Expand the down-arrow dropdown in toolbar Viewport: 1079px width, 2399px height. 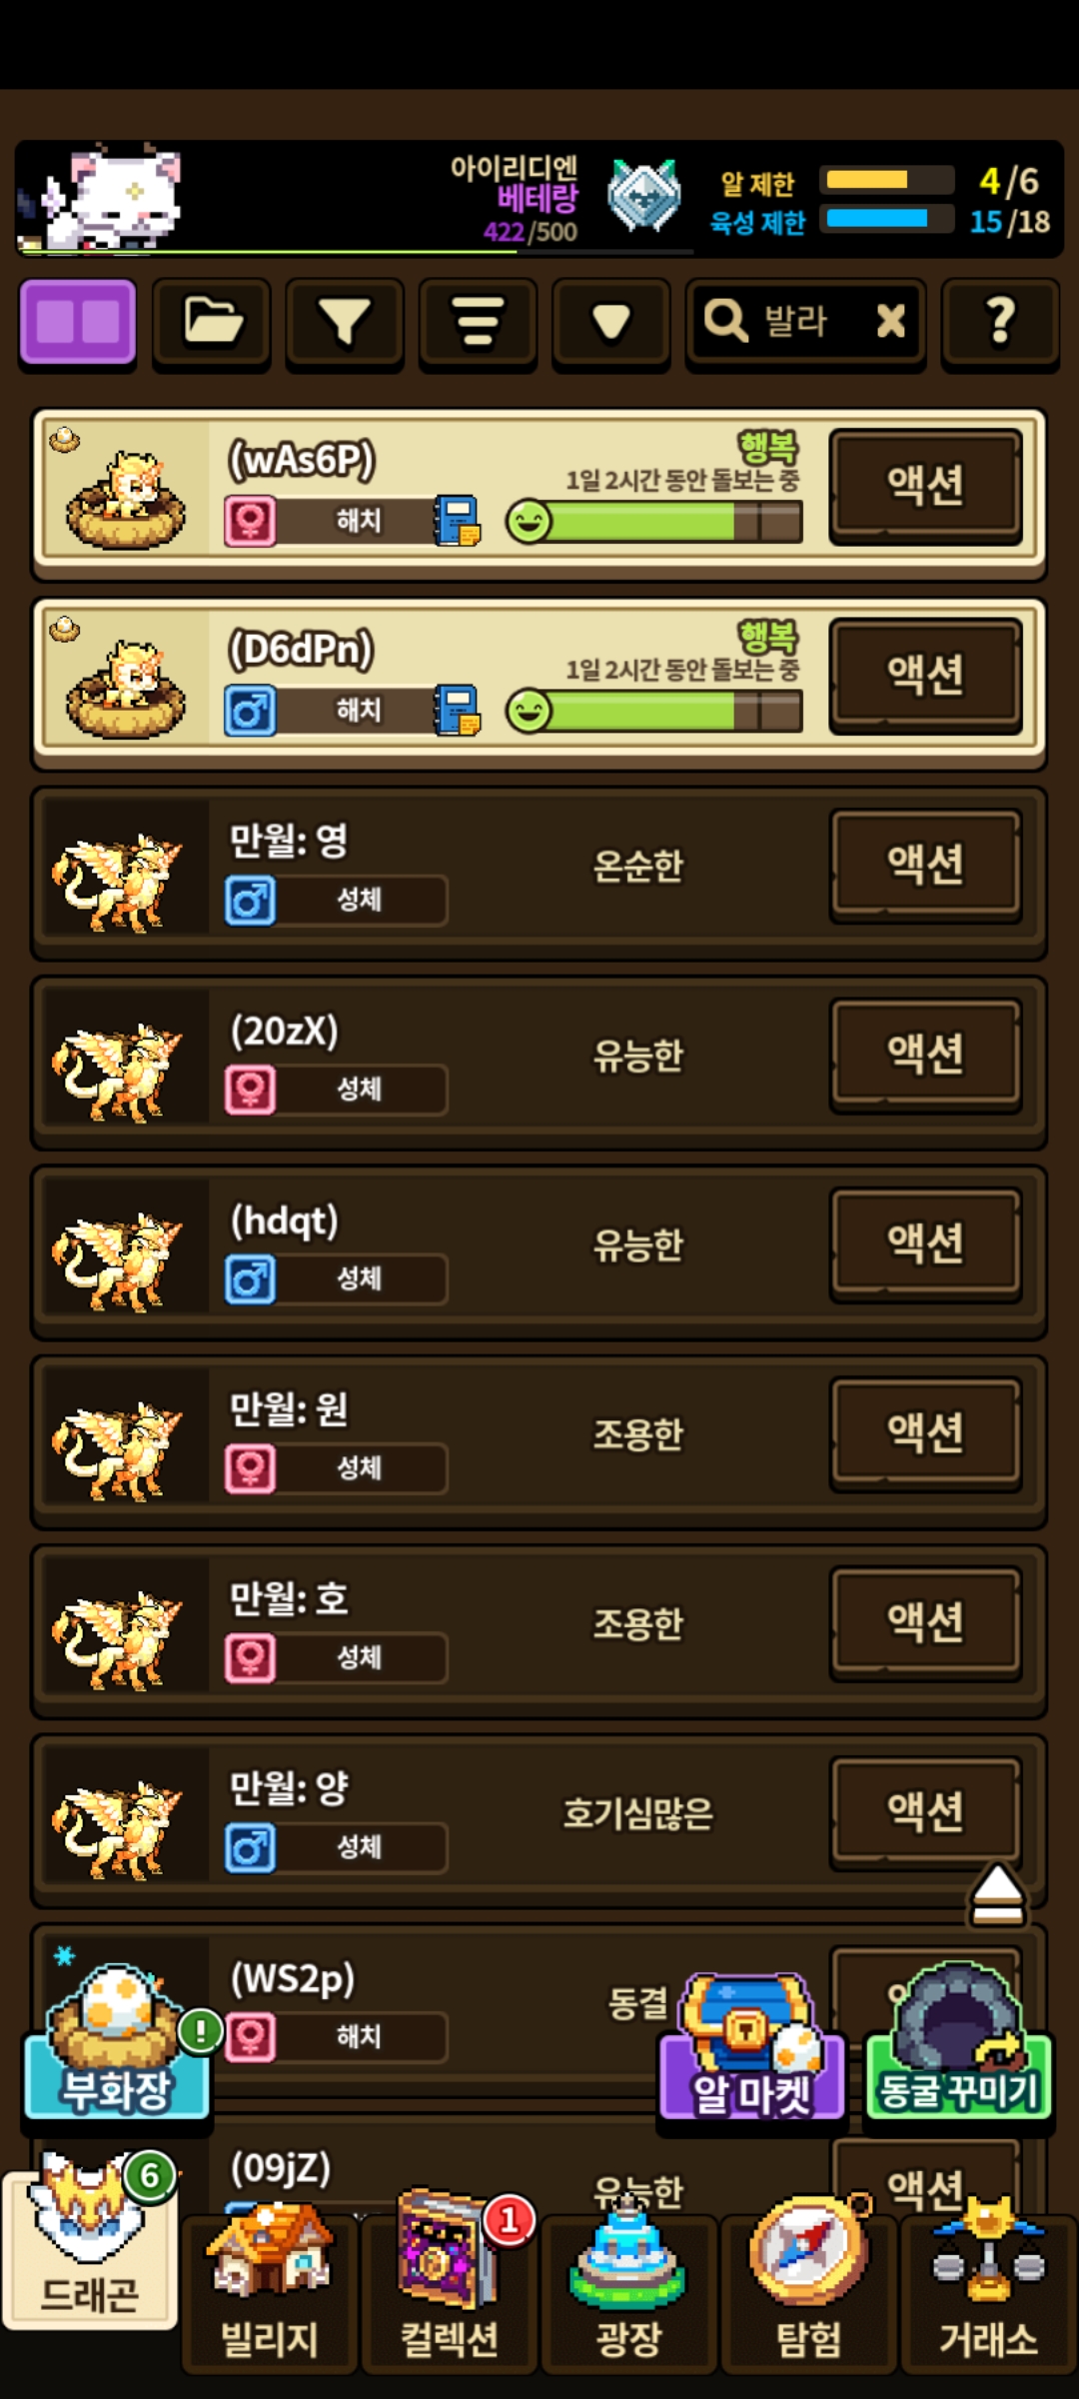[x=611, y=322]
